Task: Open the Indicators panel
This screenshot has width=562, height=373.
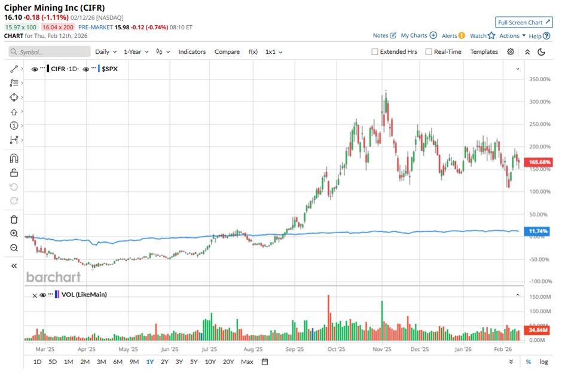Action: tap(192, 52)
